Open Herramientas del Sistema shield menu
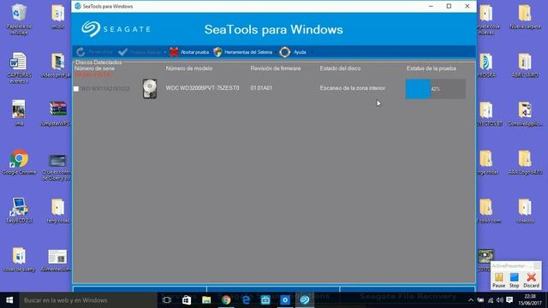This screenshot has width=548, height=308. pyautogui.click(x=243, y=52)
